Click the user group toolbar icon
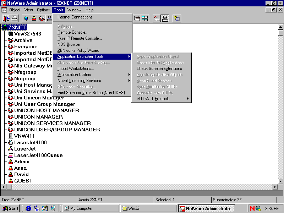This screenshot has width=284, height=213. click(42, 18)
